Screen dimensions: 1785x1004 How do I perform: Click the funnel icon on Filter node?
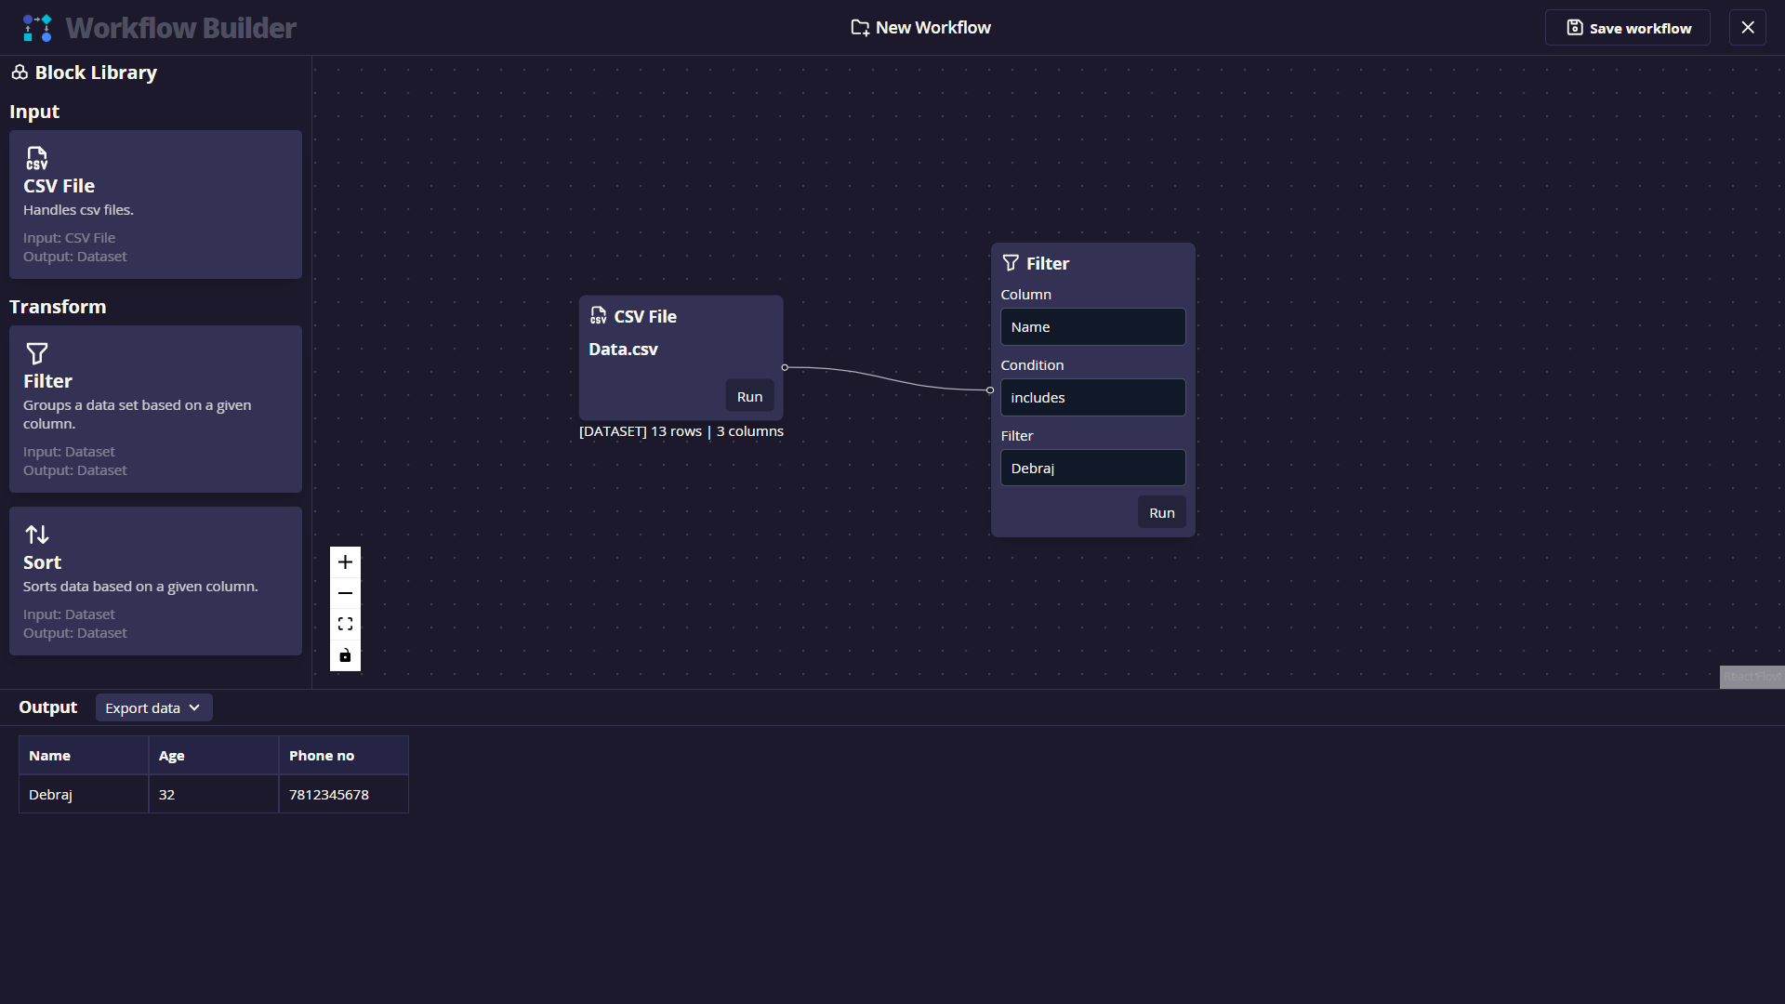coord(1011,263)
